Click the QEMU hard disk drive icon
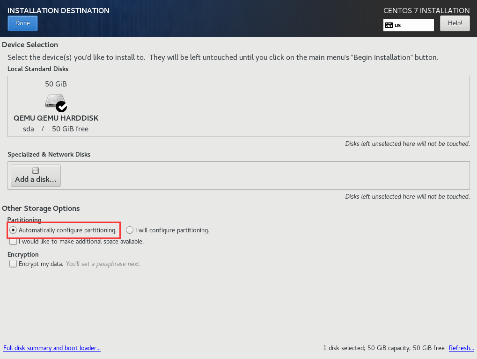This screenshot has height=359, width=477. click(56, 103)
